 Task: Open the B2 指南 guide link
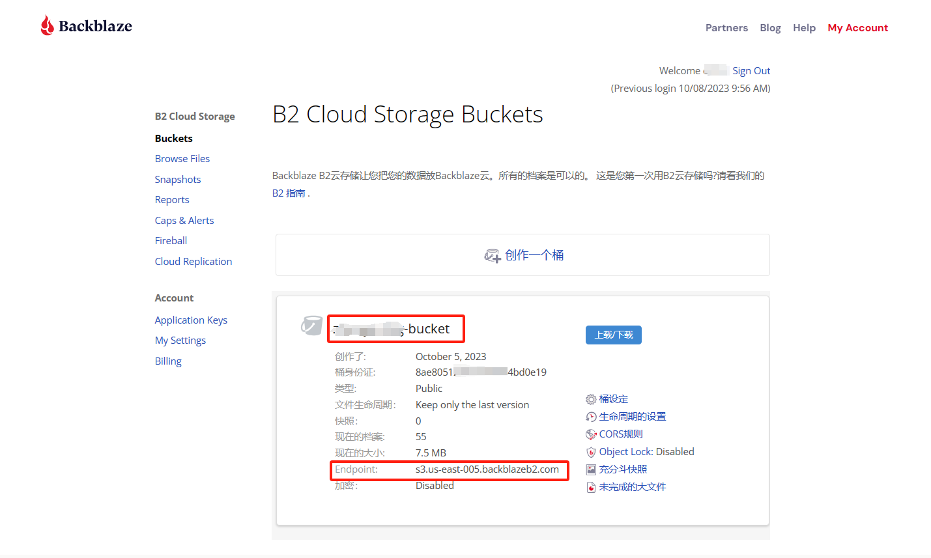coord(289,193)
